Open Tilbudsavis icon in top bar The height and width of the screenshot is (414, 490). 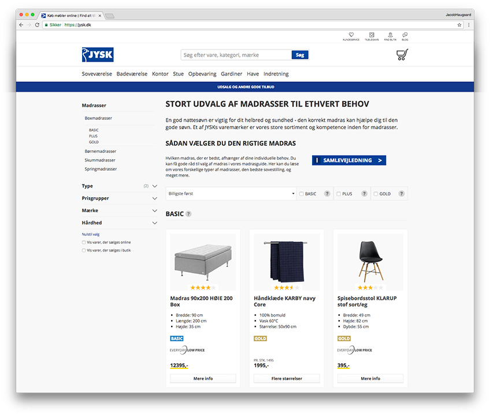coord(372,36)
